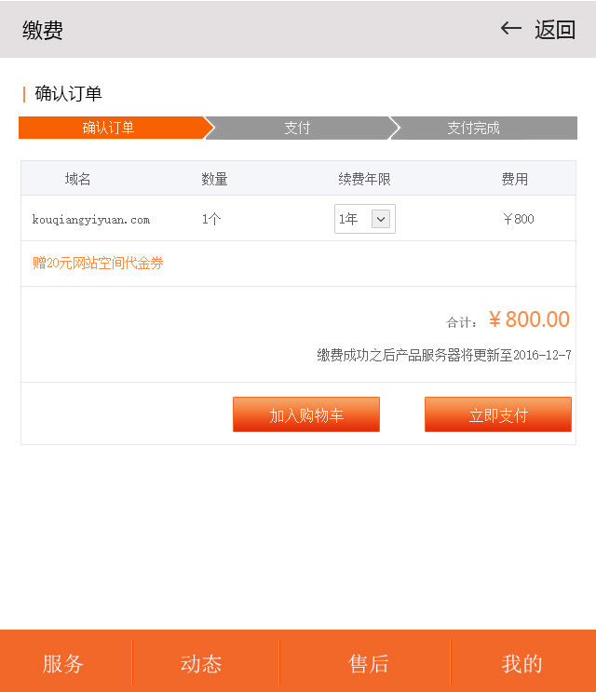Click the domain kouqiangyiyuan.com

91,220
